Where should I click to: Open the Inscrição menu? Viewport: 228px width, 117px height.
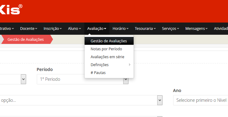[x=53, y=29]
